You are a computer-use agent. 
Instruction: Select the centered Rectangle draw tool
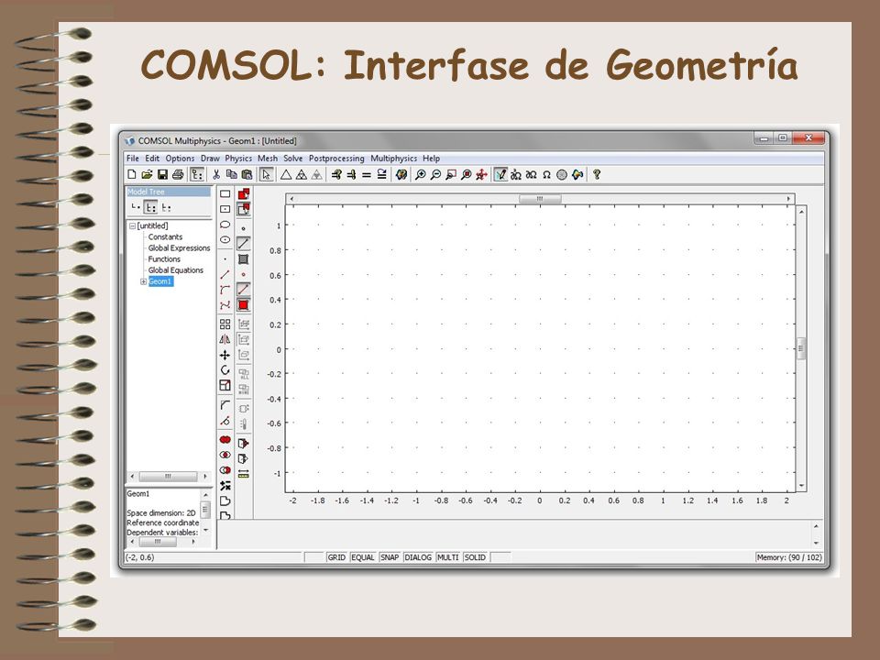(x=225, y=209)
